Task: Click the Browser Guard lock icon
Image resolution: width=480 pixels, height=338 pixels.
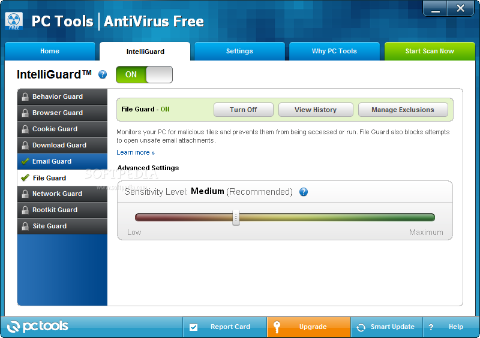Action: pyautogui.click(x=25, y=113)
